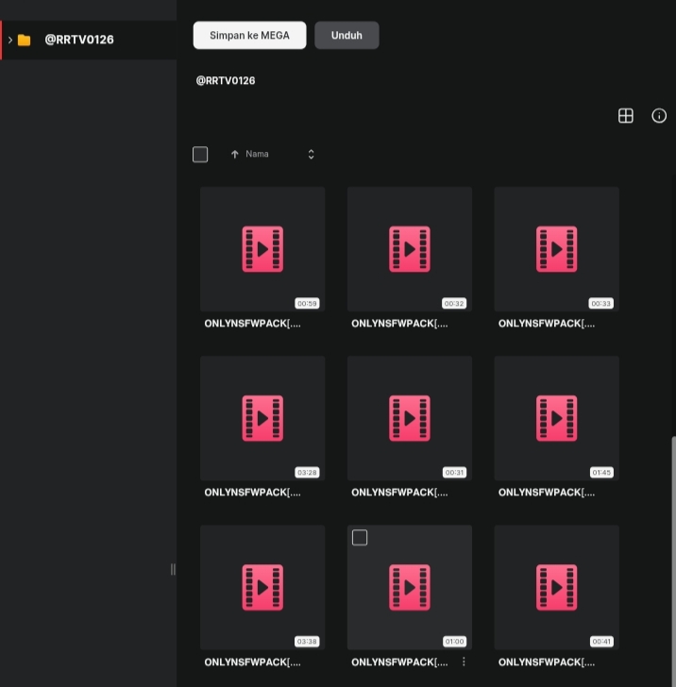Switch to grid view layout icon
This screenshot has width=676, height=687.
point(626,116)
